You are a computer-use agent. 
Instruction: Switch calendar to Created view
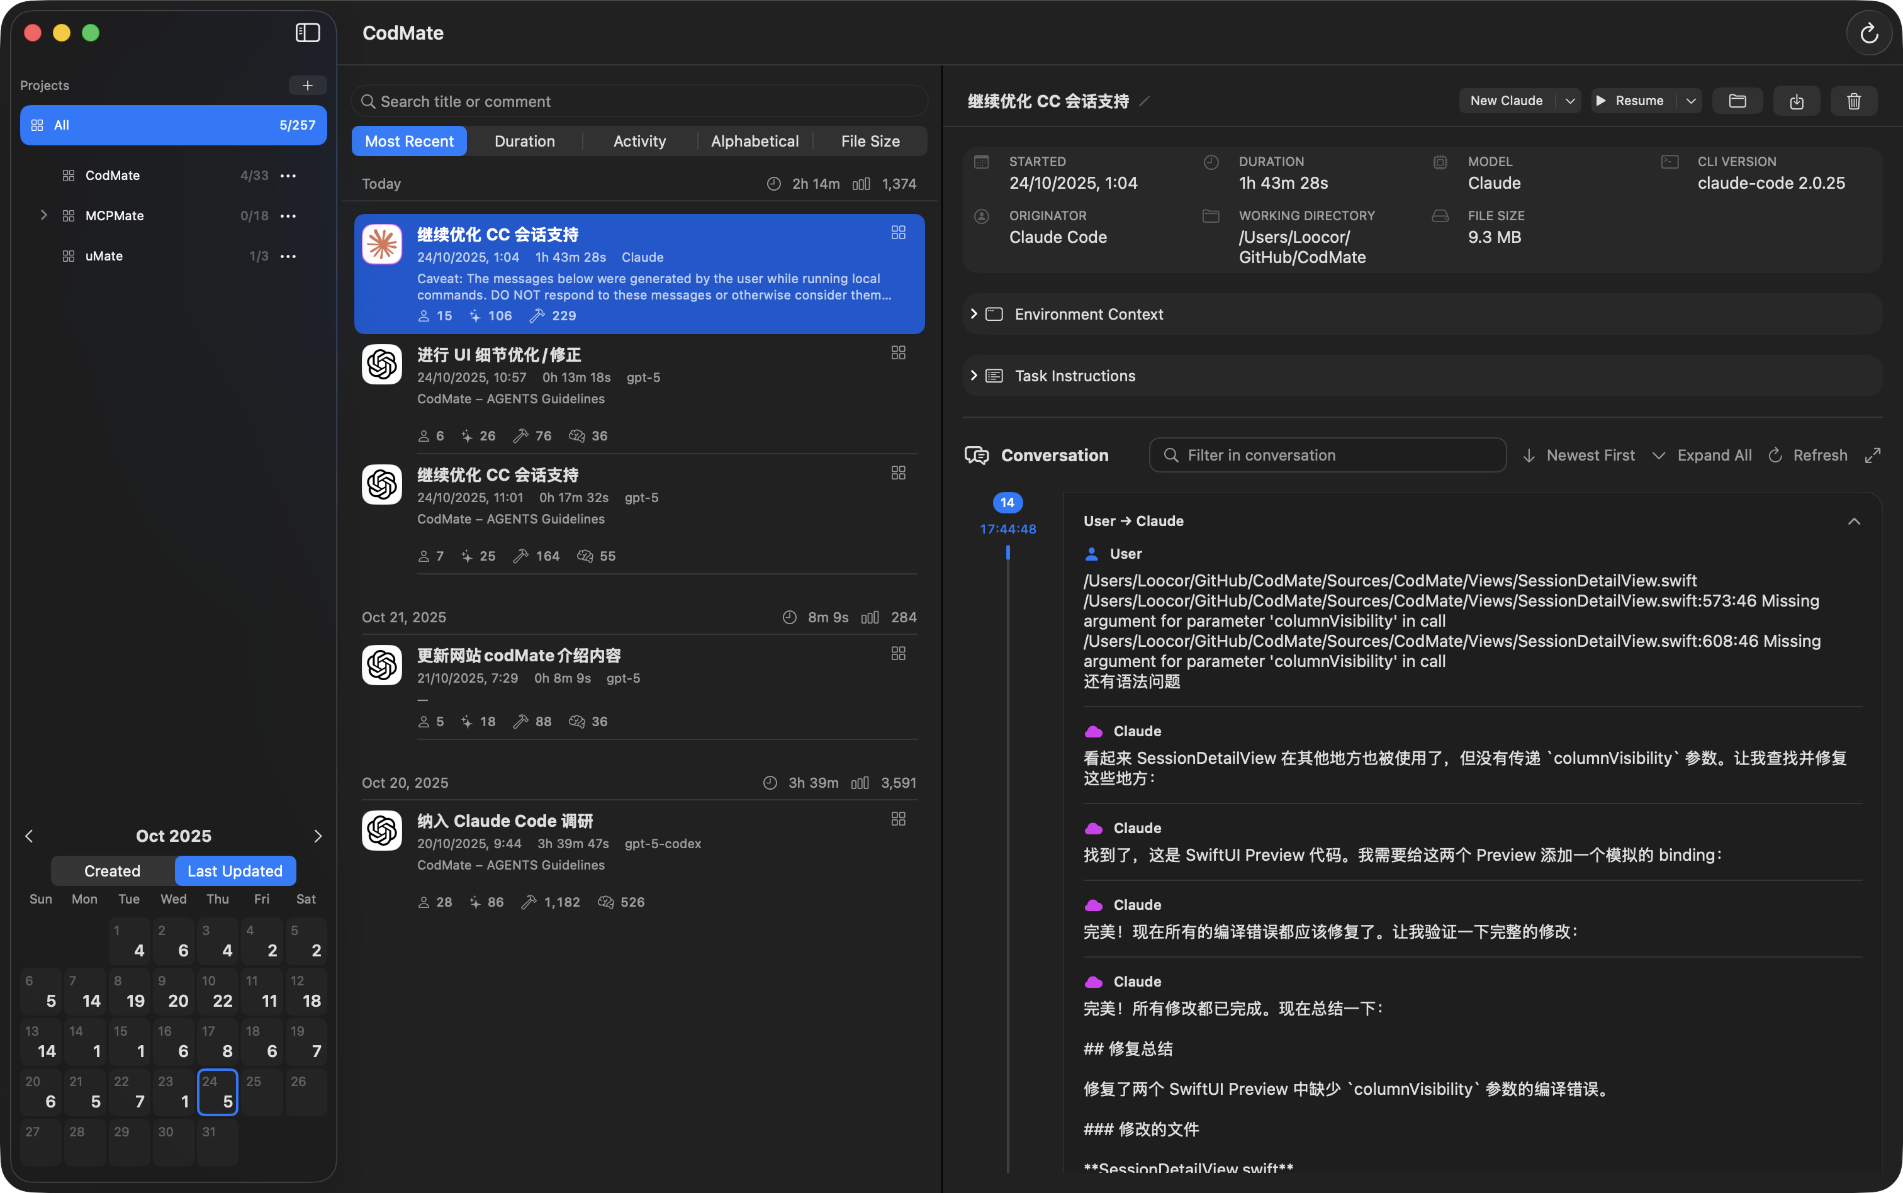111,870
